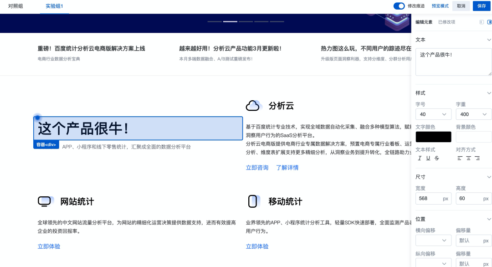Collapse the 位置 section
Image resolution: width=492 pixels, height=267 pixels.
coord(489,219)
